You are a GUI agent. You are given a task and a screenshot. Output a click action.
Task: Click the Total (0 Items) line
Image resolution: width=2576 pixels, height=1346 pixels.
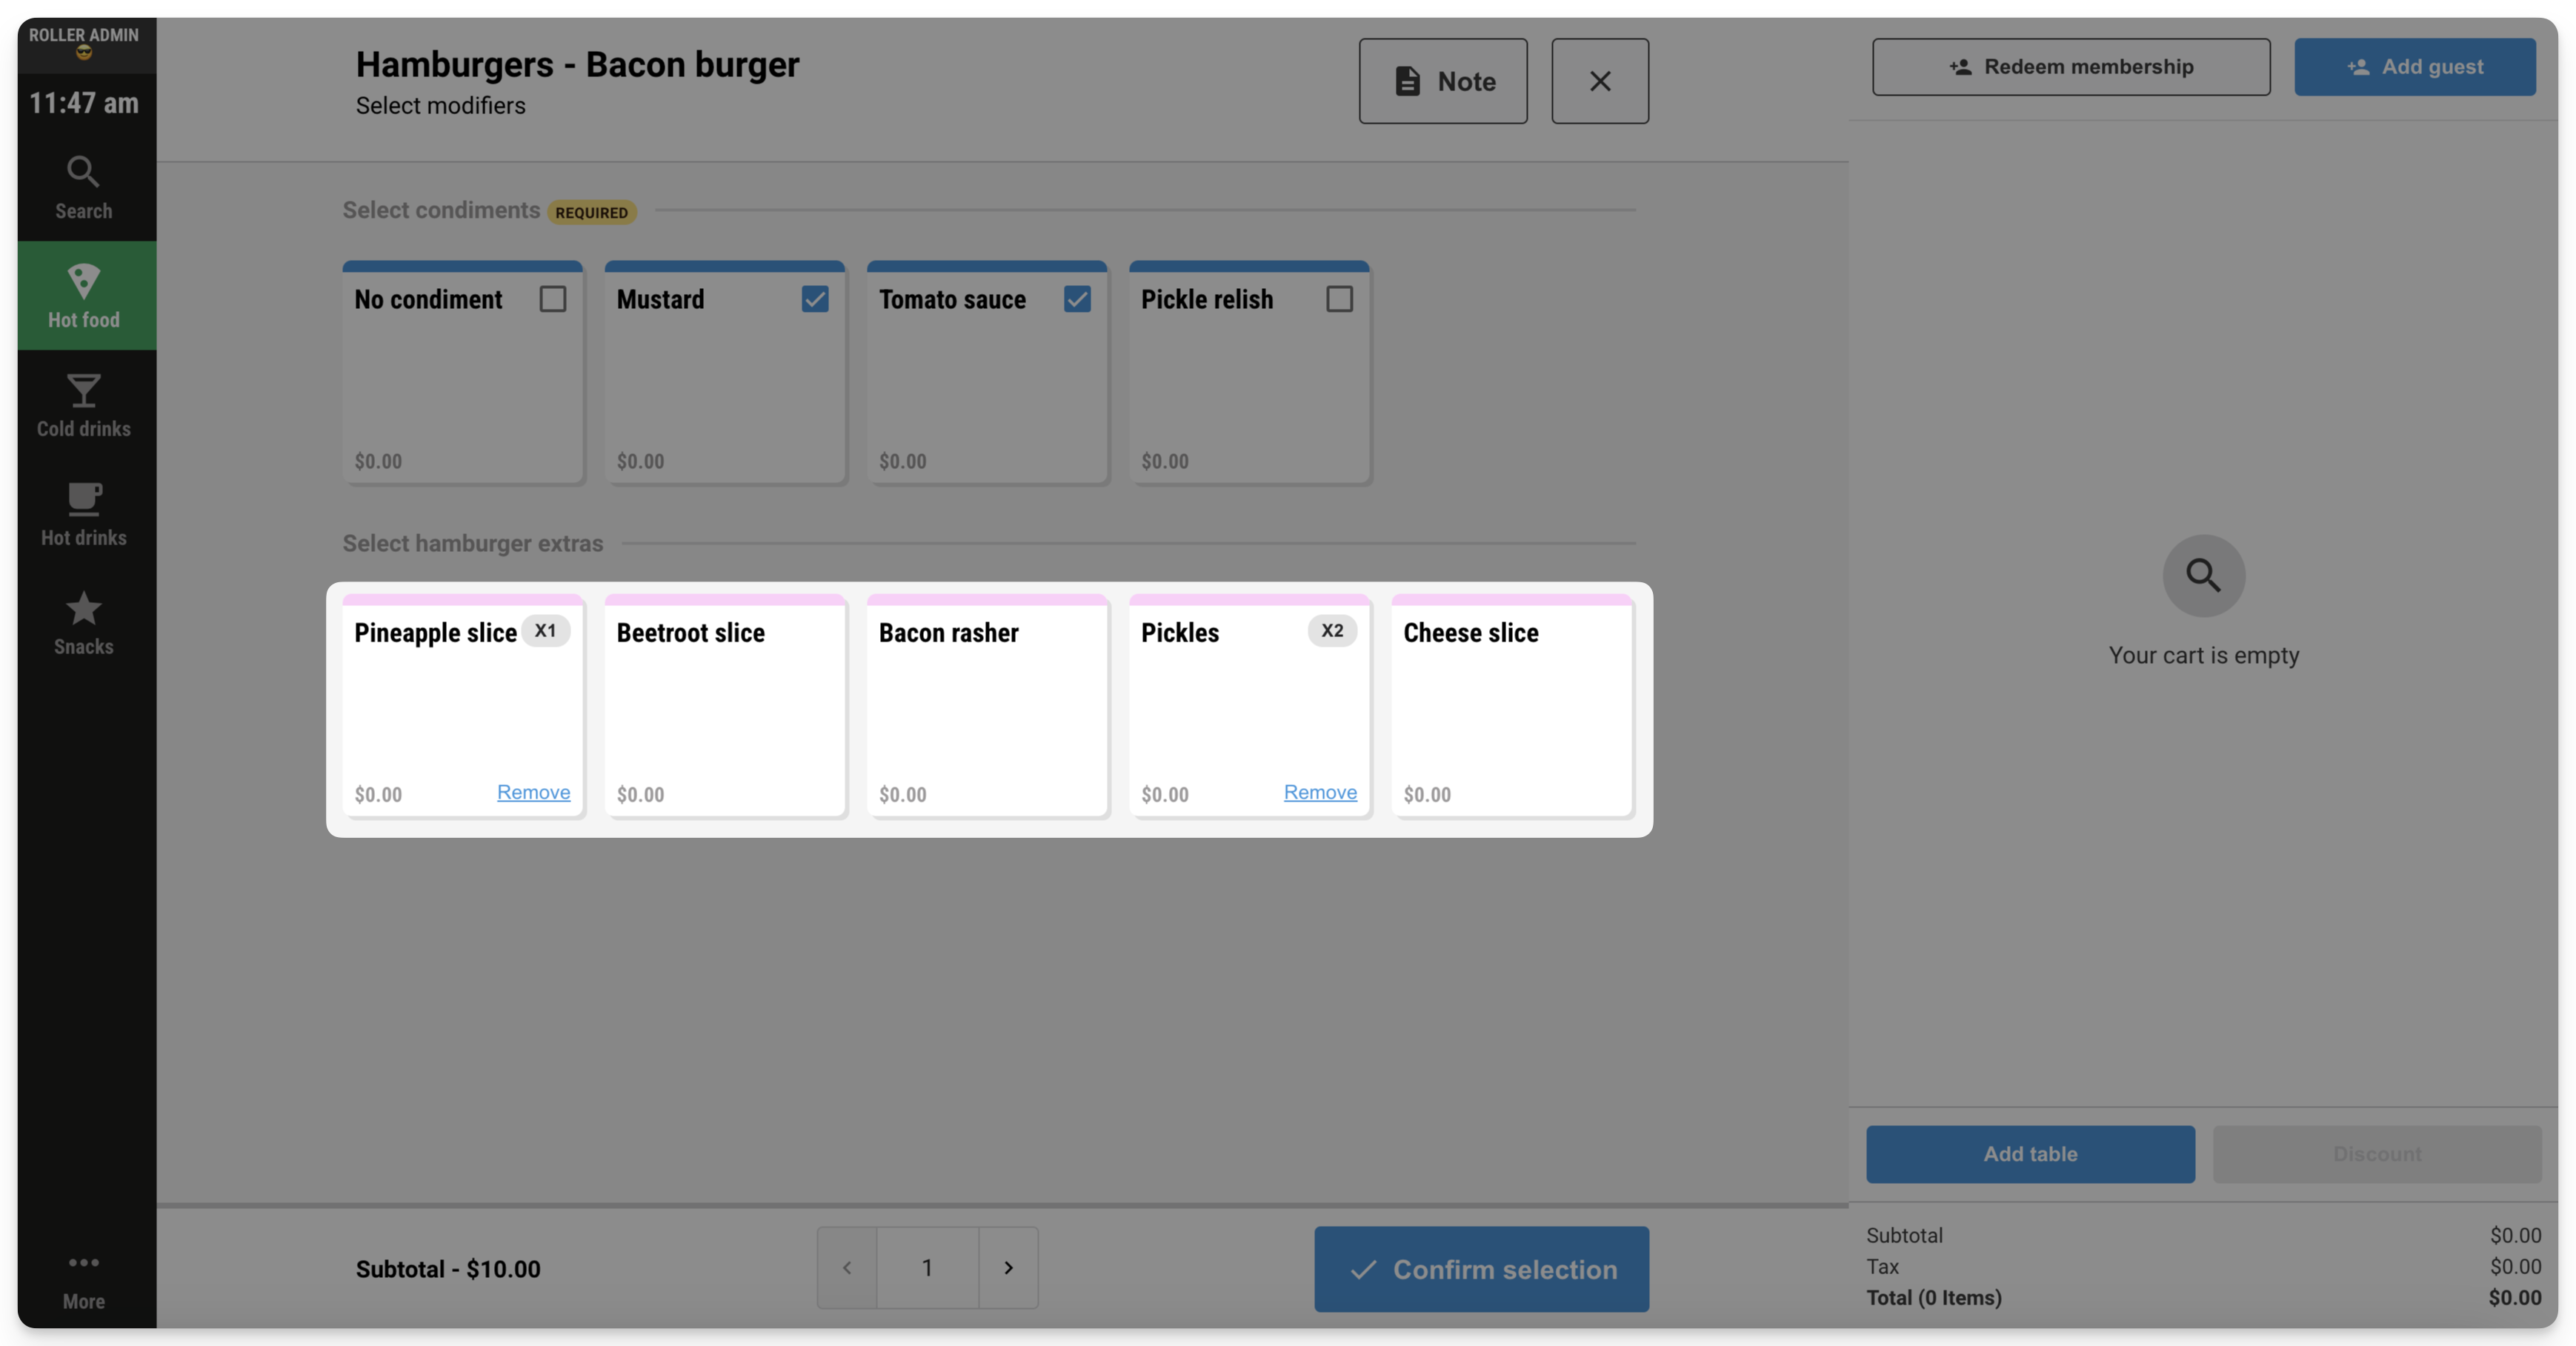click(x=2203, y=1298)
